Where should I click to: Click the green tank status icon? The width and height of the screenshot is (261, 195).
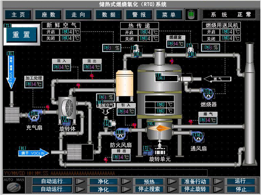click(x=191, y=15)
